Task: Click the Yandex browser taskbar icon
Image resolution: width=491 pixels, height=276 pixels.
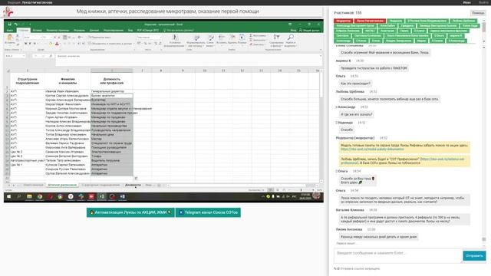Action: coord(71,196)
